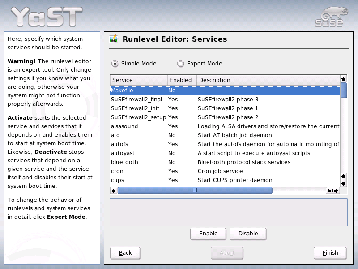Select the alsasound service row

coord(225,126)
